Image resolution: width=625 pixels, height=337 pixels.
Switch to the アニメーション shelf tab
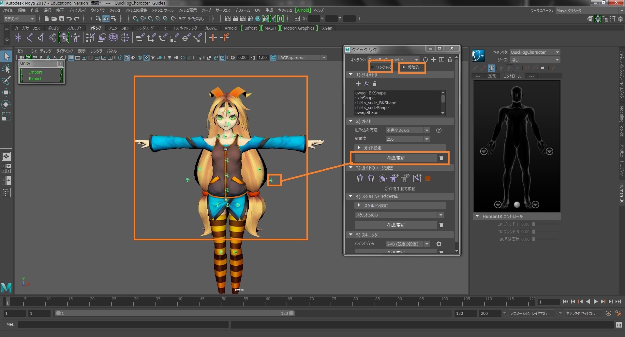119,28
